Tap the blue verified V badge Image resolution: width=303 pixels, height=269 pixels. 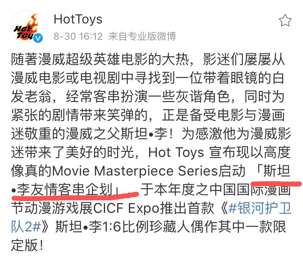coord(38,38)
